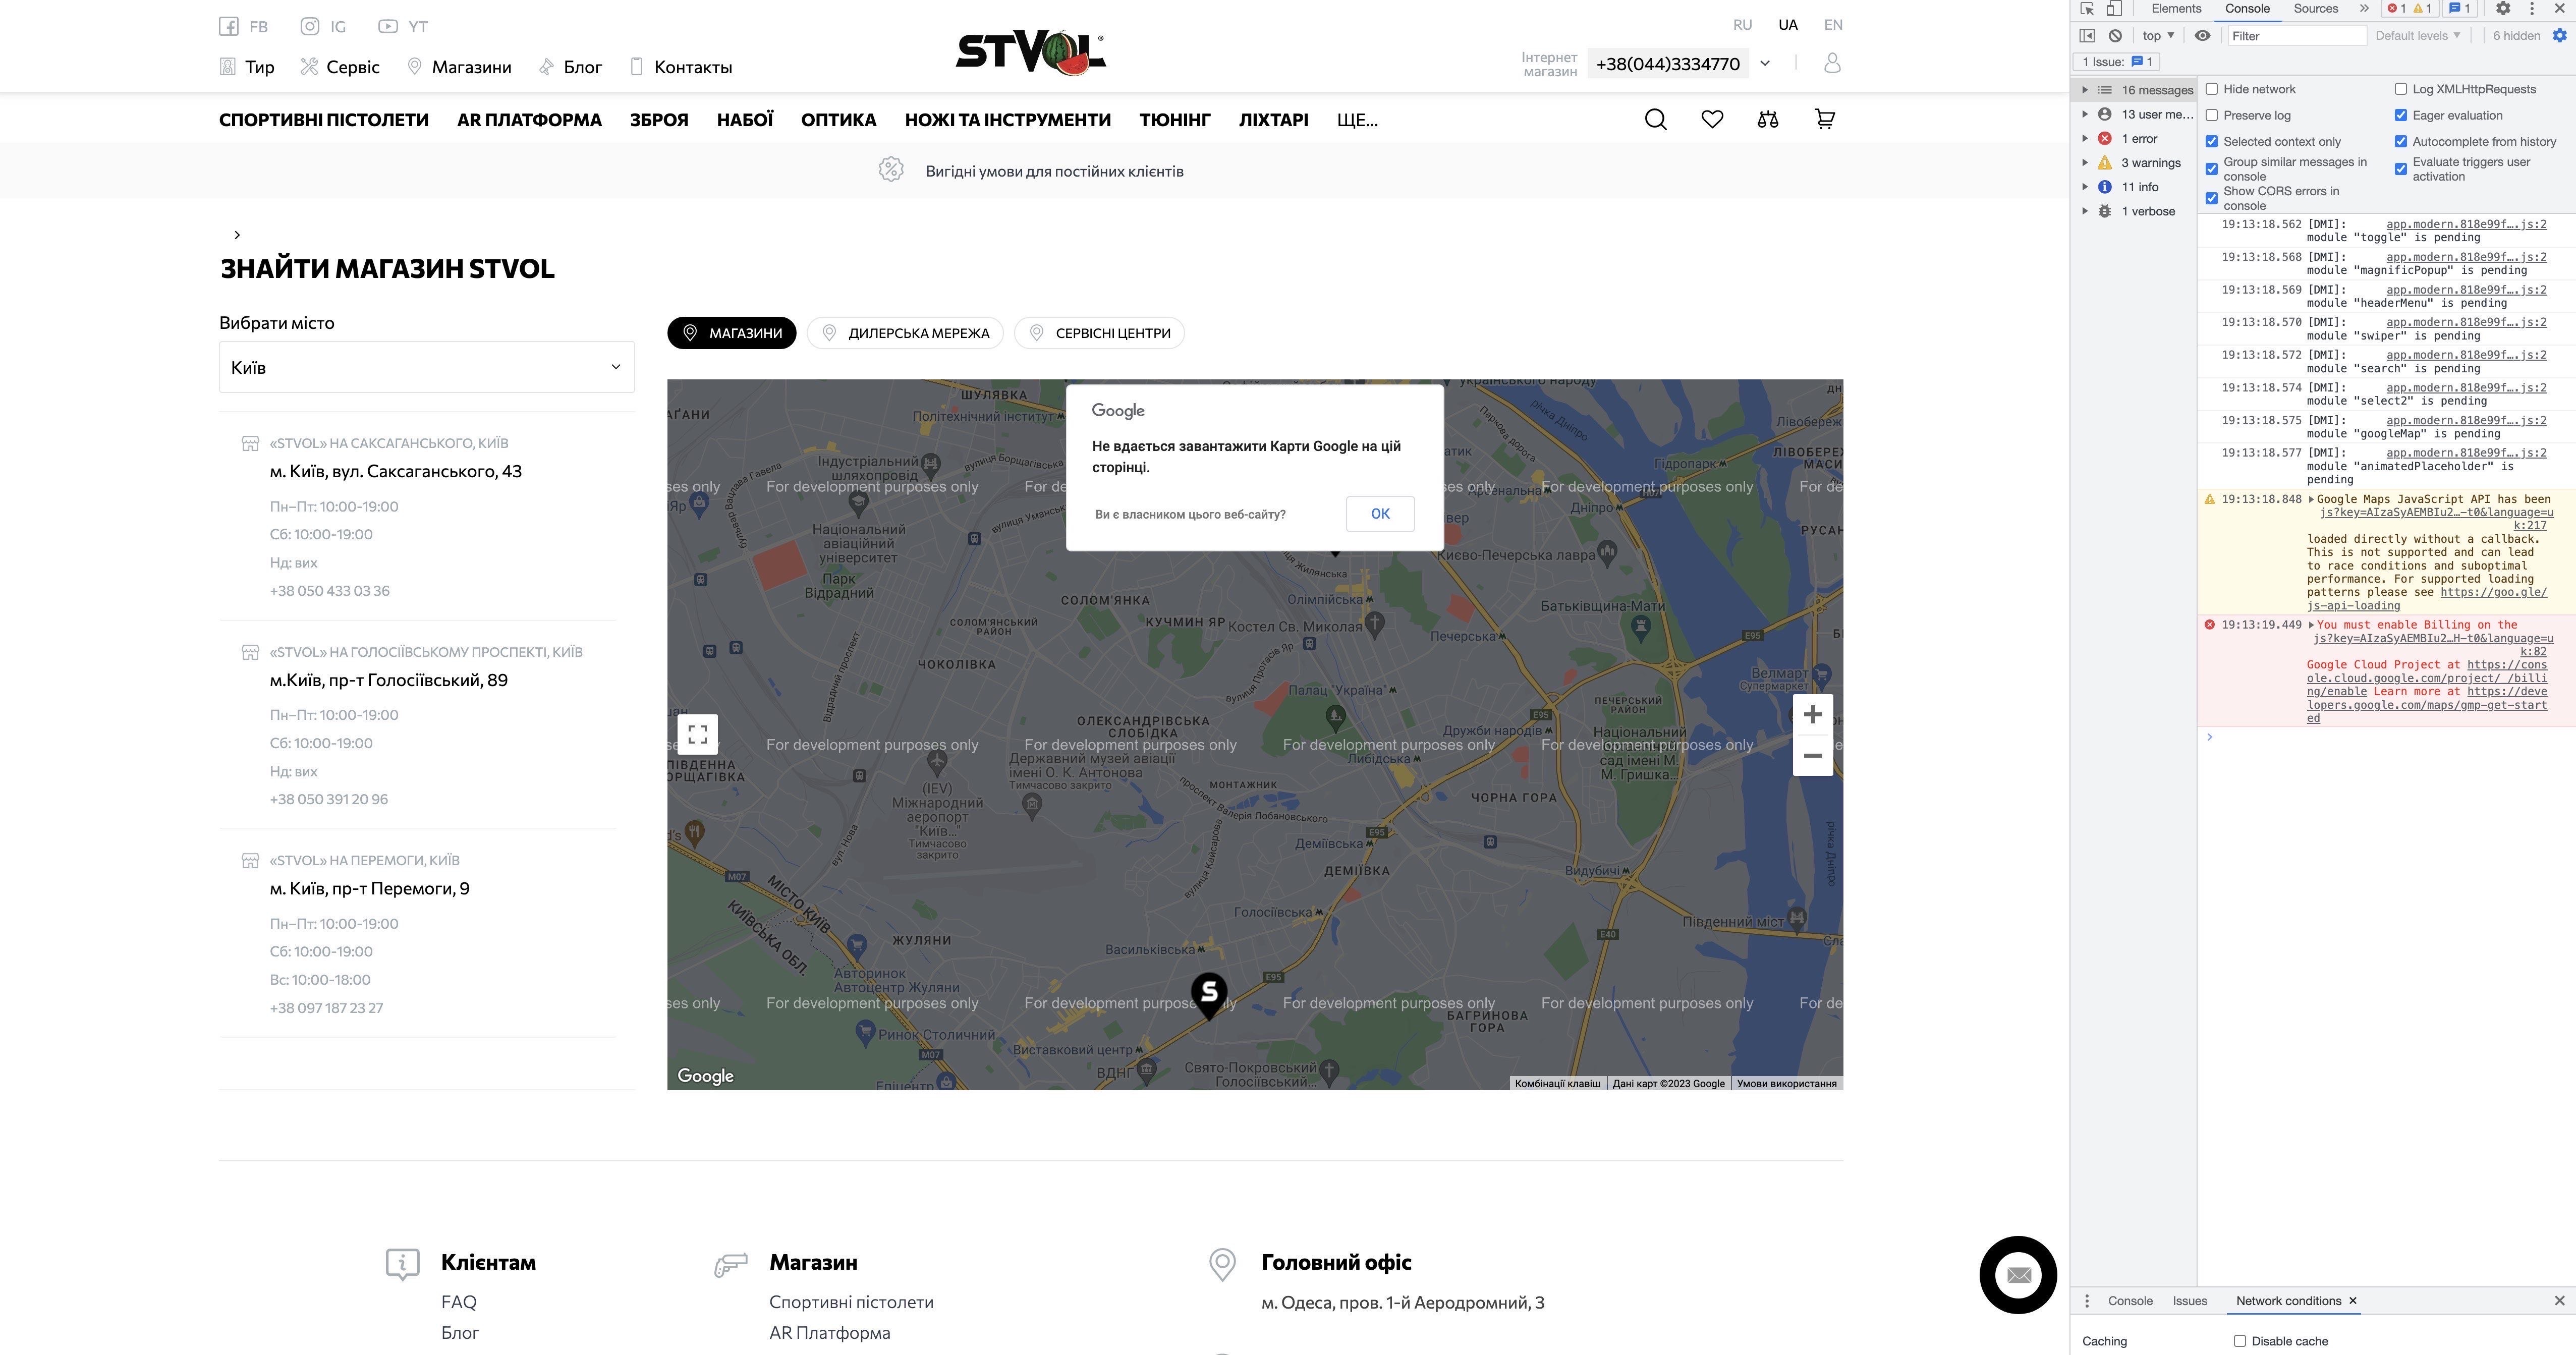
Task: Click the chat envelope floating button
Action: (x=2018, y=1275)
